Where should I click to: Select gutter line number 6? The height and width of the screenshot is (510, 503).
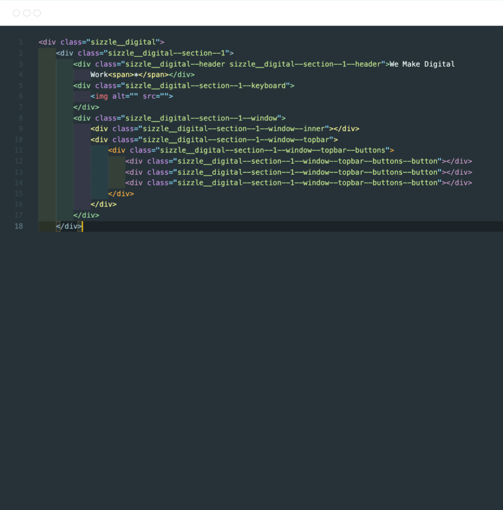pyautogui.click(x=21, y=96)
